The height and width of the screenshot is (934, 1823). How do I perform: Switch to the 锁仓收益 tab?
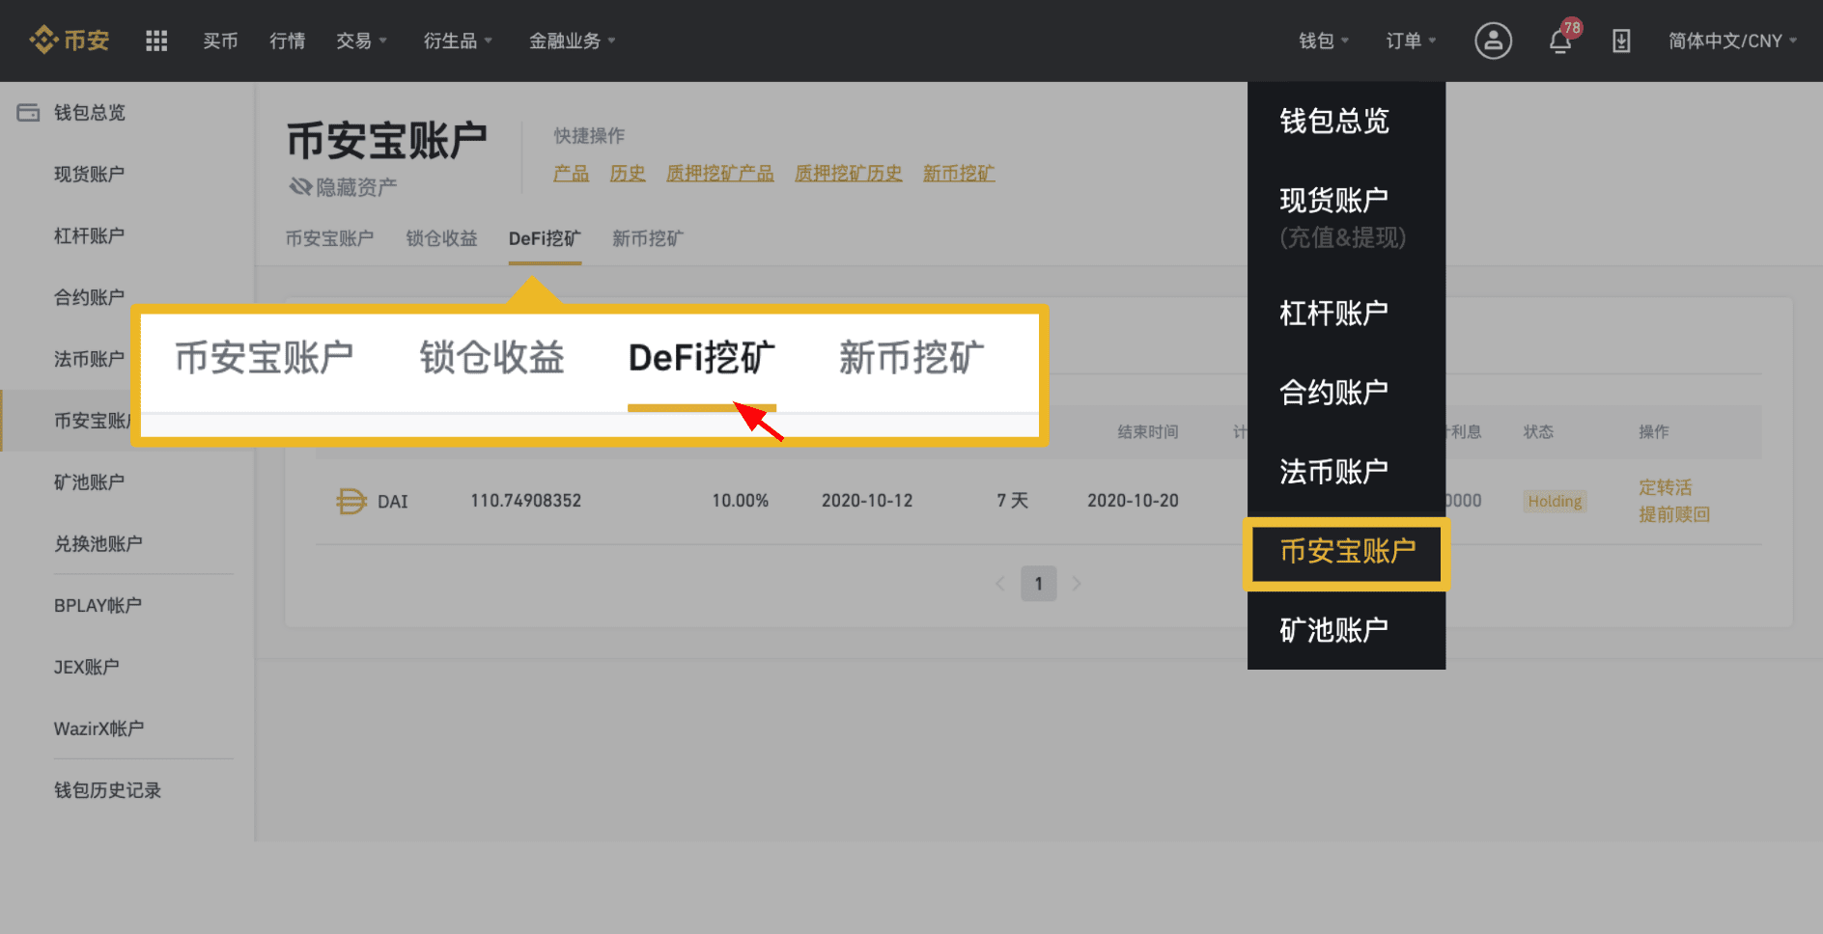tap(441, 238)
